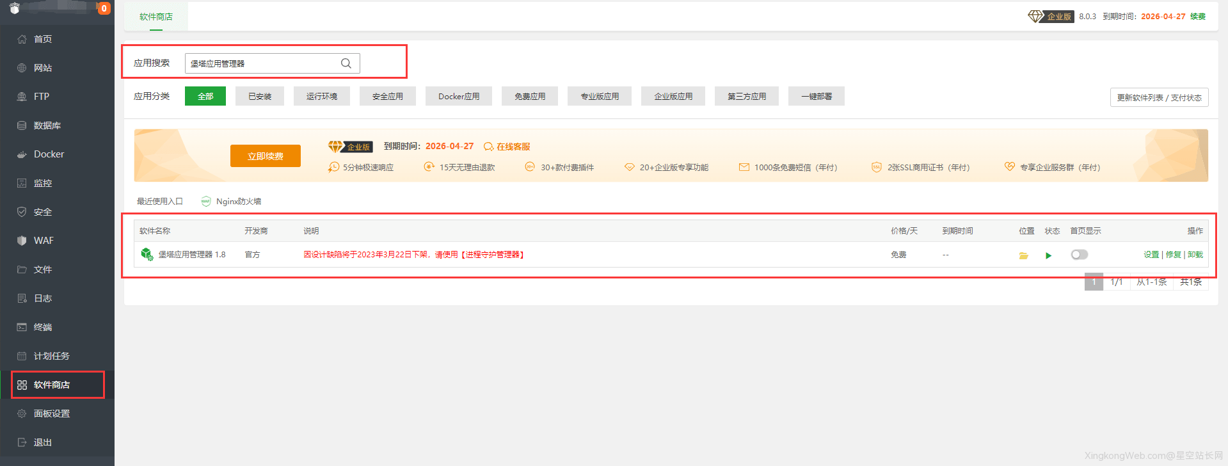Screen dimensions: 1228x466
Task: Filter by 已安装 apps
Action: (x=260, y=96)
